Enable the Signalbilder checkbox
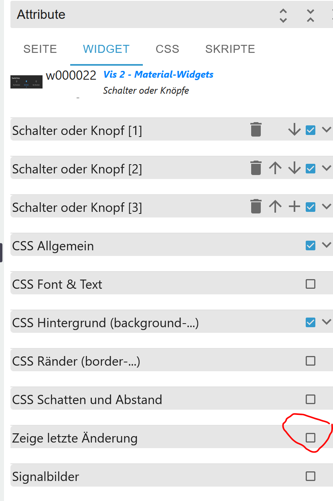 [311, 476]
